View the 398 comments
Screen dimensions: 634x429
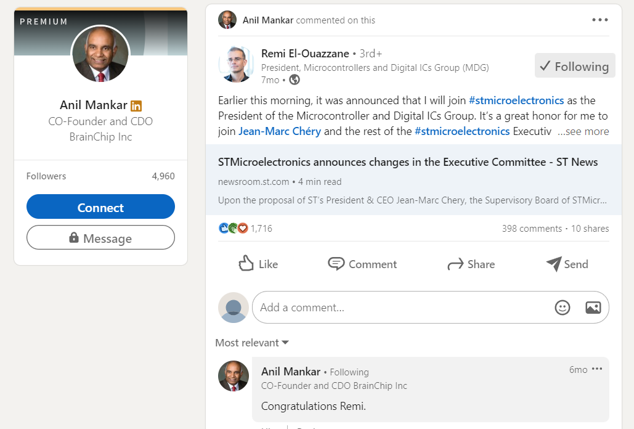coord(532,229)
